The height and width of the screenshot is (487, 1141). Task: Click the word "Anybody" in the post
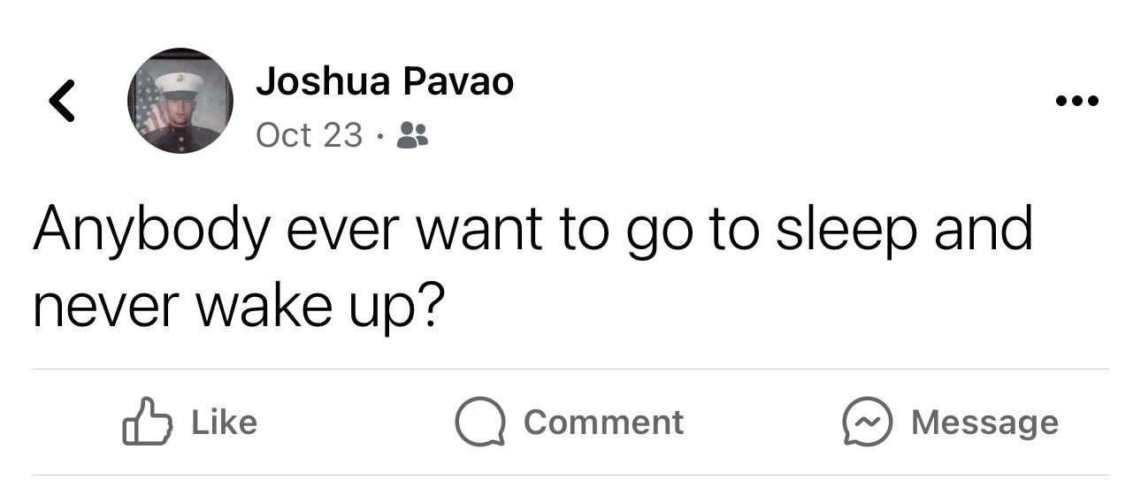[150, 230]
